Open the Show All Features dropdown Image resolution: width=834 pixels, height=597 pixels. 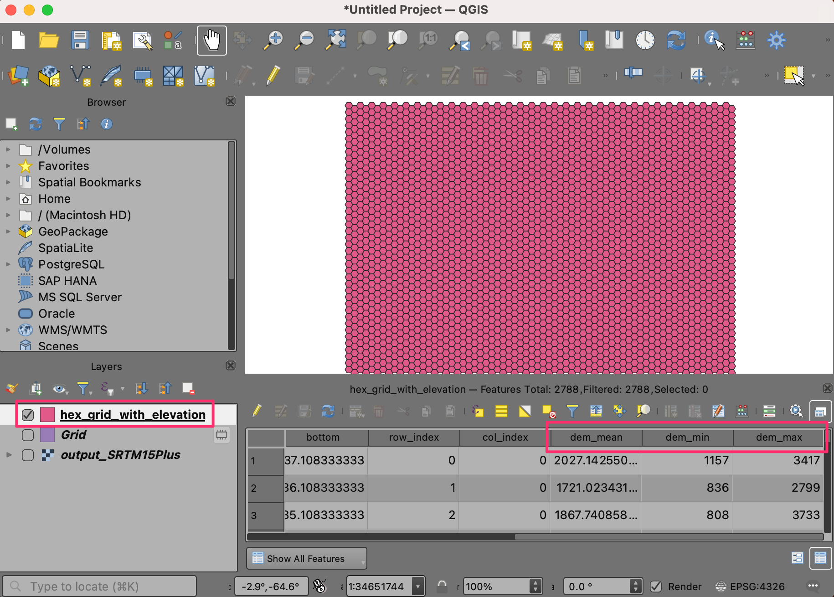(306, 559)
